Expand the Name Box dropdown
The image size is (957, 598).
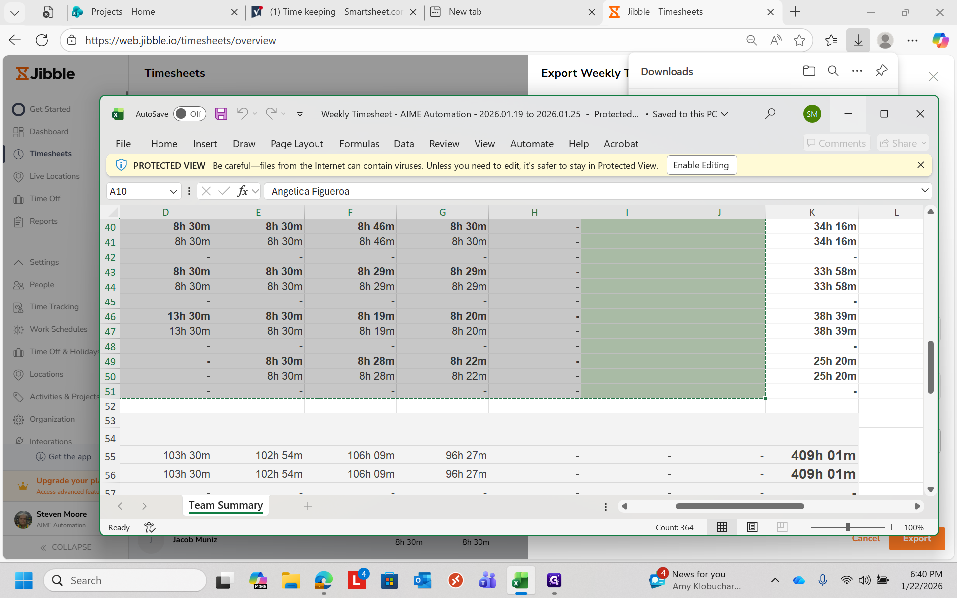click(x=173, y=191)
